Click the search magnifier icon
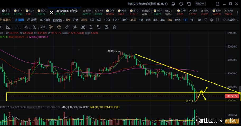The height and width of the screenshot is (126, 241). [x=181, y=4]
